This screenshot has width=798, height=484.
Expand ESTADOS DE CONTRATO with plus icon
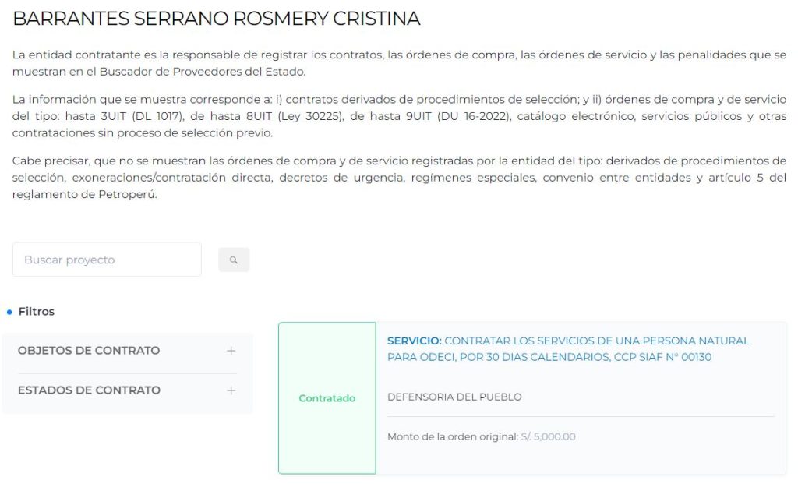point(231,390)
